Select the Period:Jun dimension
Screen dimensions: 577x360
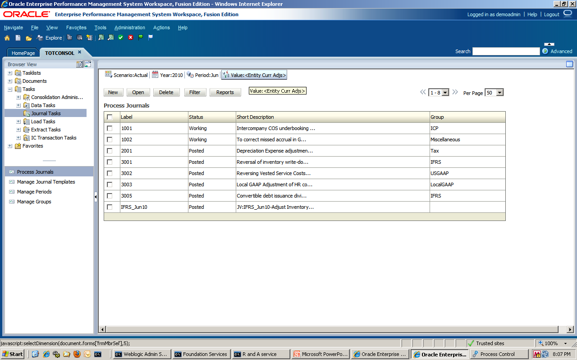(203, 75)
